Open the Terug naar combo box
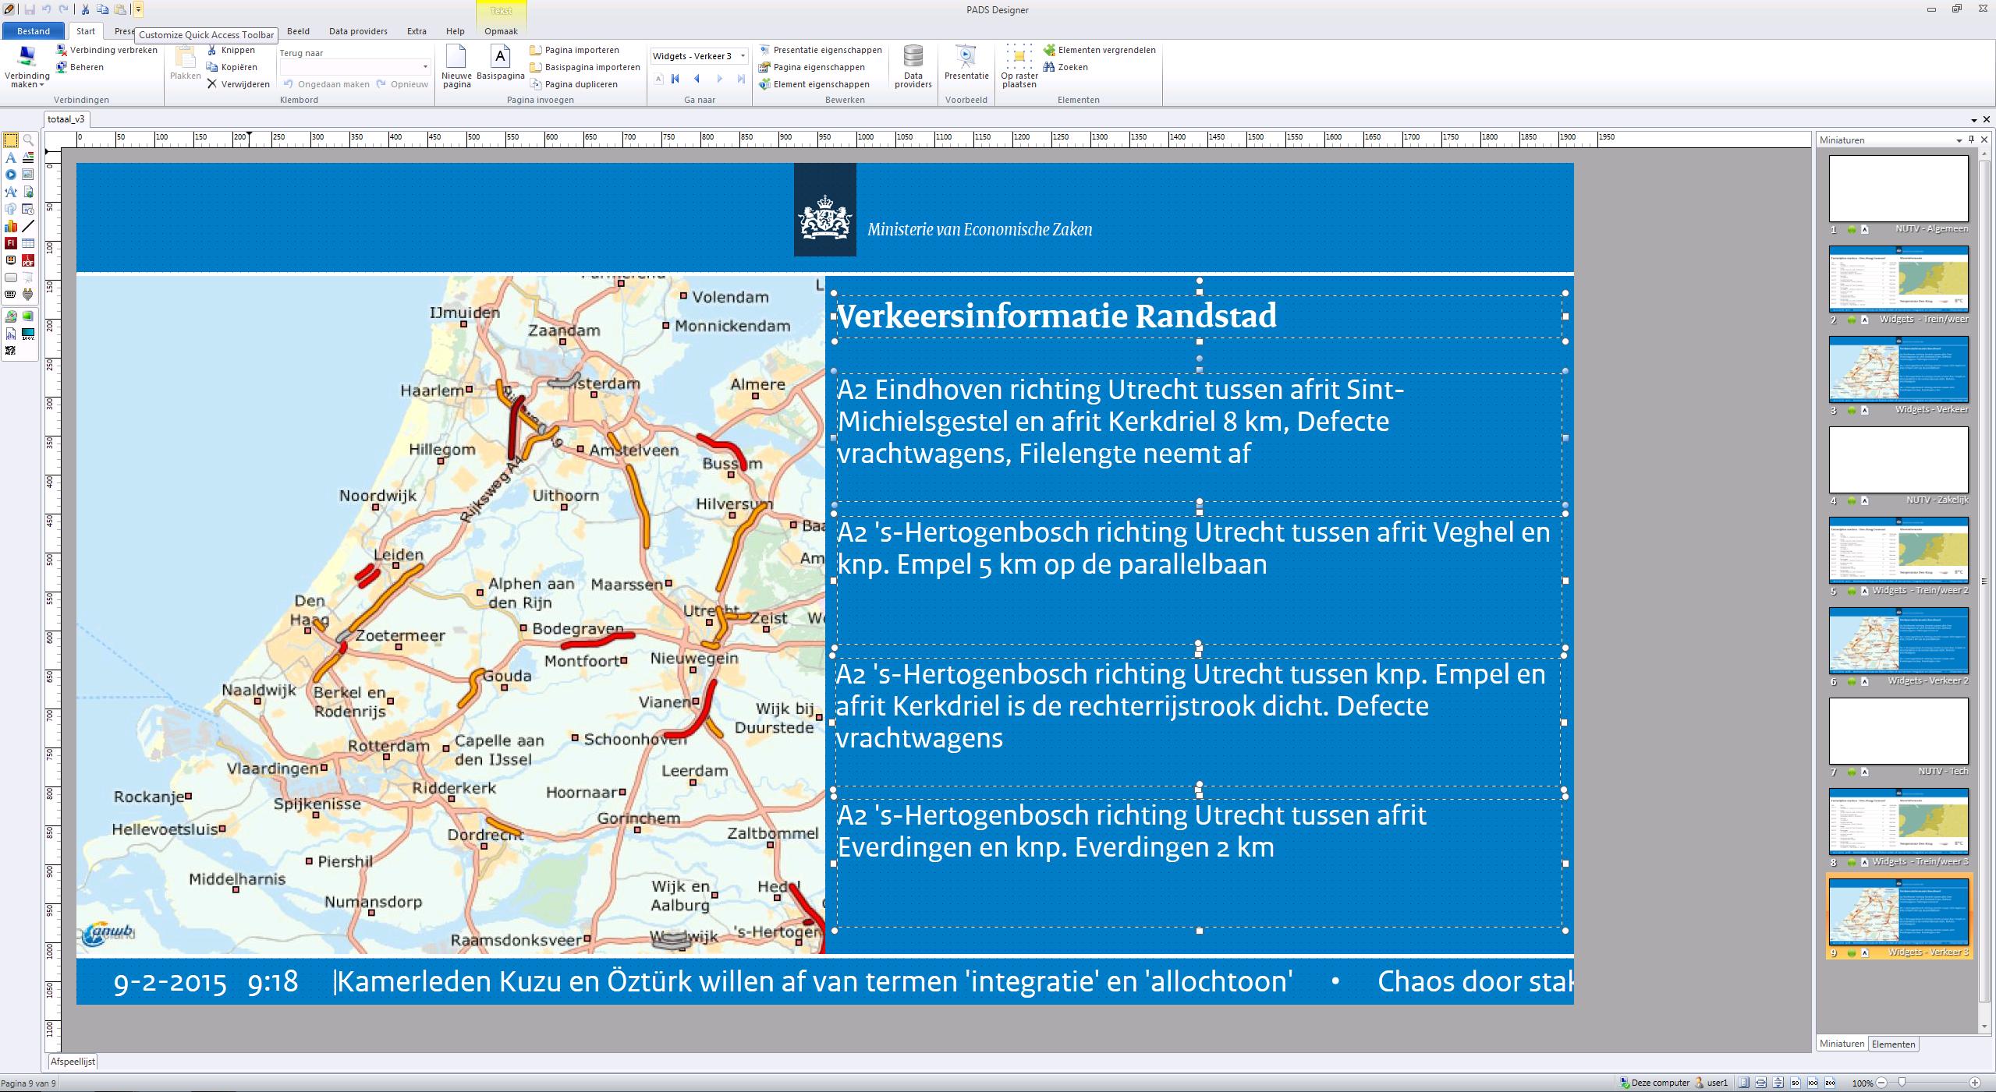This screenshot has height=1092, width=1996. 355,67
